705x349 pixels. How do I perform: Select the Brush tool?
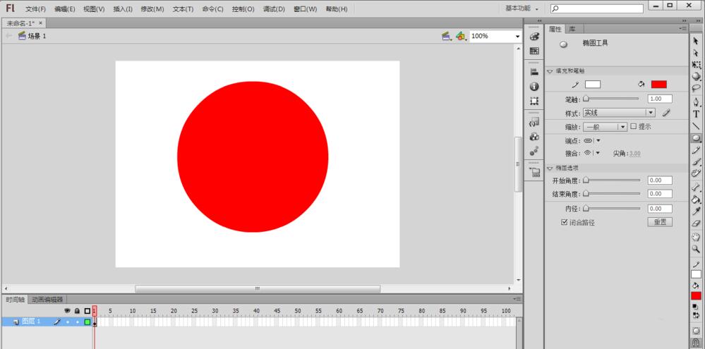(x=696, y=161)
